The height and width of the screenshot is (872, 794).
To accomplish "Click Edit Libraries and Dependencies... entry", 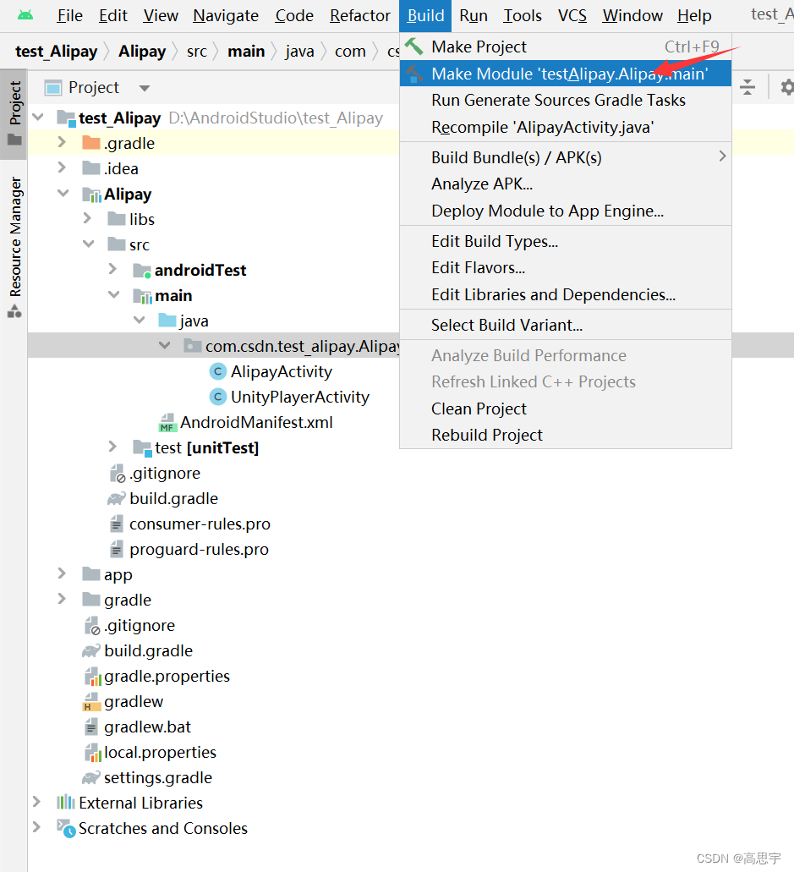I will click(566, 294).
